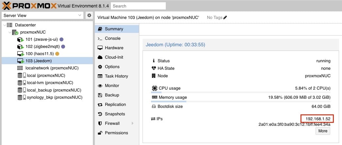Open the Replication tab
The height and width of the screenshot is (145, 342).
point(117,105)
